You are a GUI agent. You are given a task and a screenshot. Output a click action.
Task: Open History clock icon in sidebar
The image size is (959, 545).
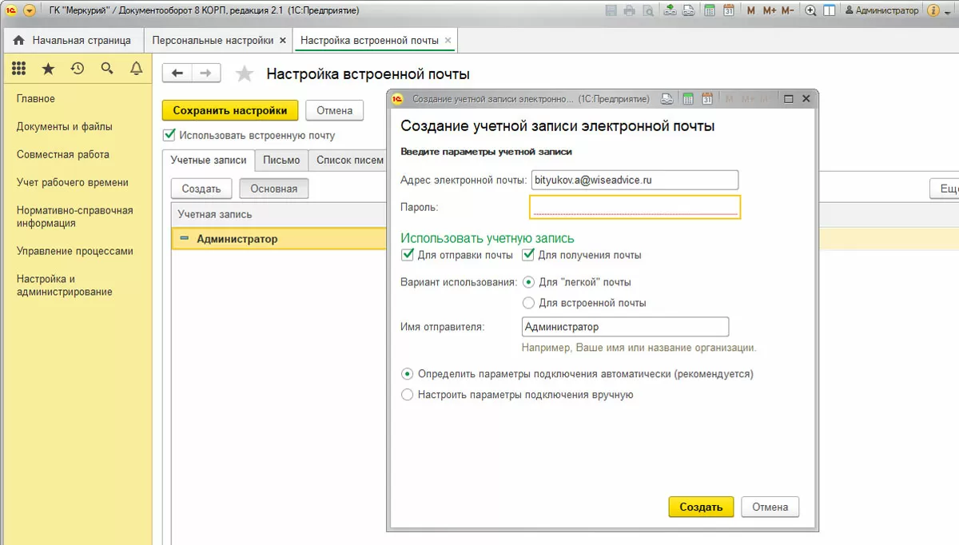pyautogui.click(x=78, y=69)
